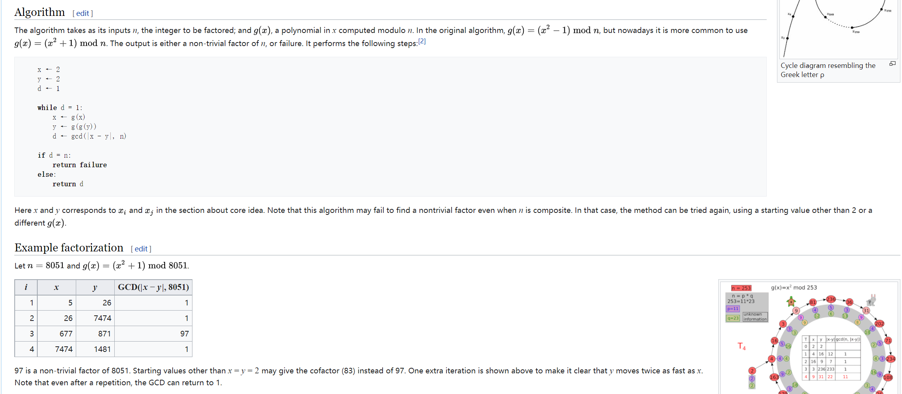The height and width of the screenshot is (394, 902).
Task: Click the "GCD(|x − y|, 8051)" table header
Action: click(153, 287)
